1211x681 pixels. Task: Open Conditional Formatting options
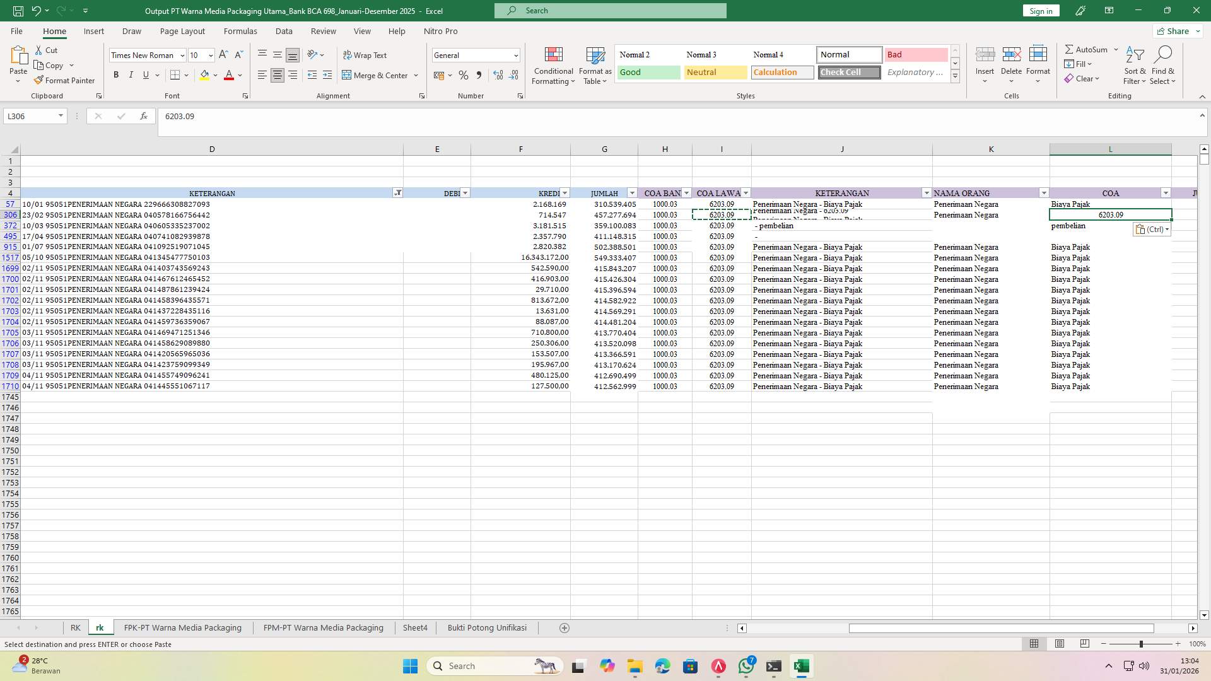pos(553,65)
